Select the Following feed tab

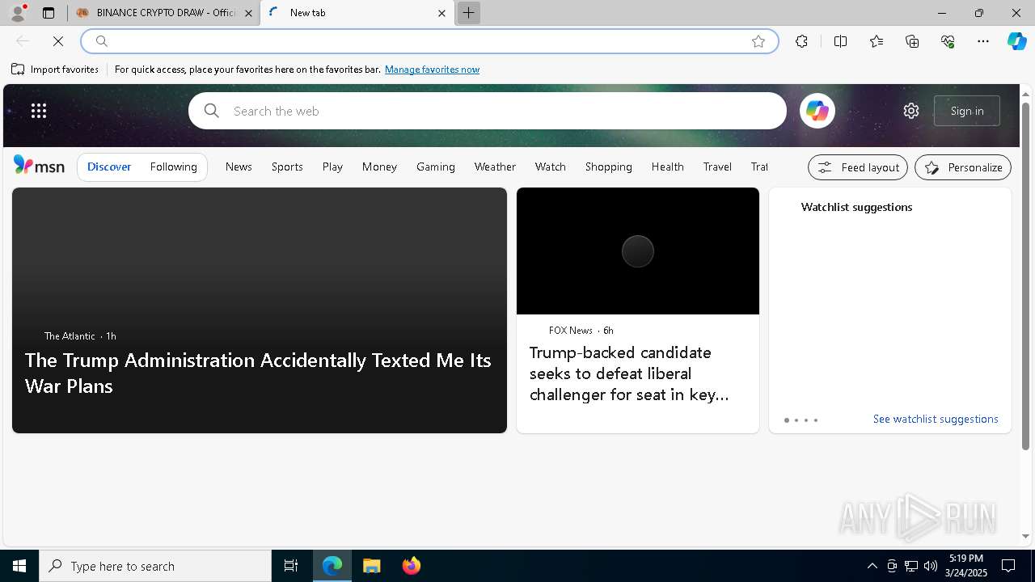click(x=174, y=167)
